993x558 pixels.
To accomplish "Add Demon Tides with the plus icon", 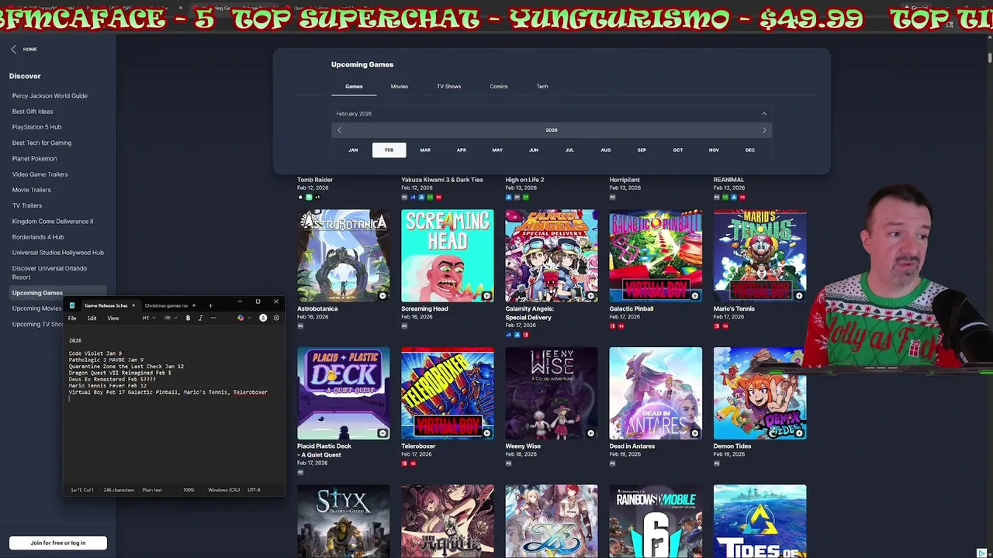I will (x=798, y=433).
